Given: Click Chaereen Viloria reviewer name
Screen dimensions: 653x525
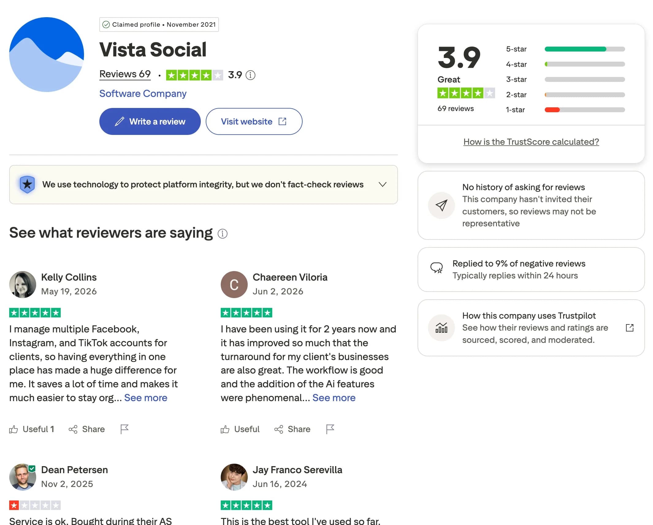Looking at the screenshot, I should pyautogui.click(x=290, y=277).
